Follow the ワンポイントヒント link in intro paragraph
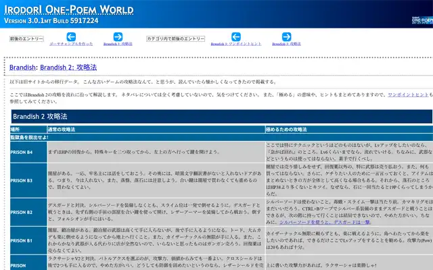The width and height of the screenshot is (433, 270). click(408, 94)
